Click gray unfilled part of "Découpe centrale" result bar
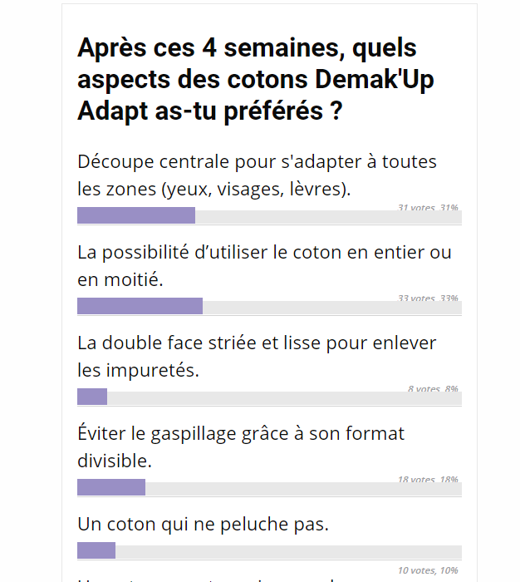520x582 pixels. (328, 217)
